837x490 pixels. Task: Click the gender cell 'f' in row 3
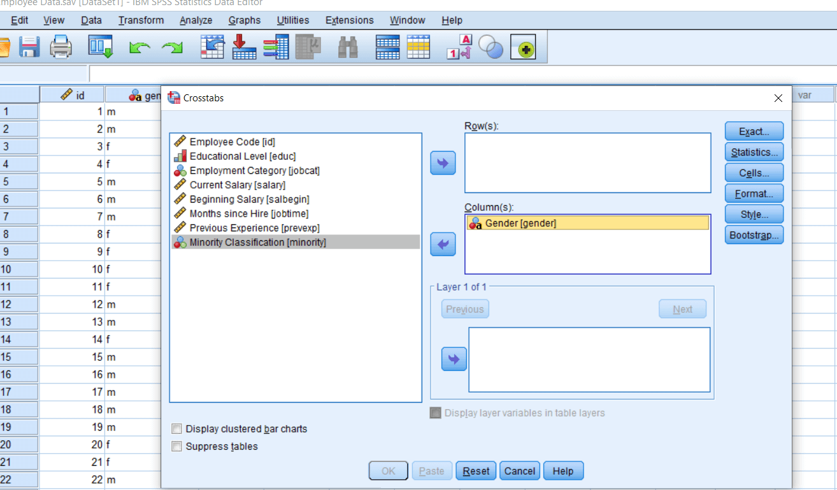pos(133,147)
